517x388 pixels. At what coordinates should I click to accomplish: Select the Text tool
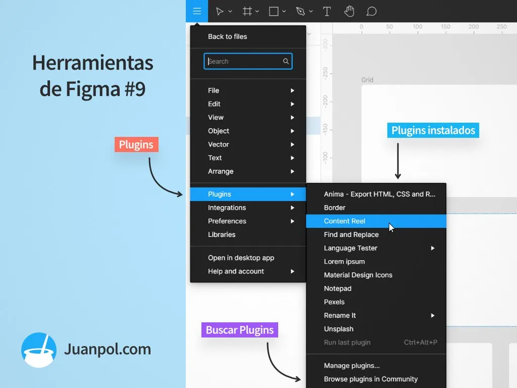tap(327, 12)
